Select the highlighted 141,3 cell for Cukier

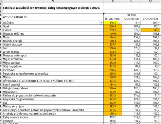150,30
